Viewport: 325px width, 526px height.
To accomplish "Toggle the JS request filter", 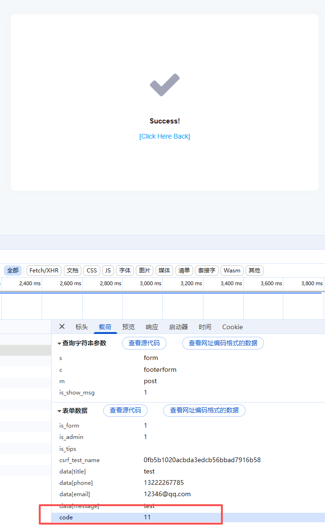I will coord(108,271).
